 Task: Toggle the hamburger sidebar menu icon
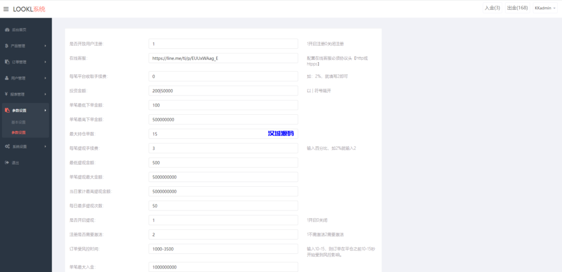[6, 9]
